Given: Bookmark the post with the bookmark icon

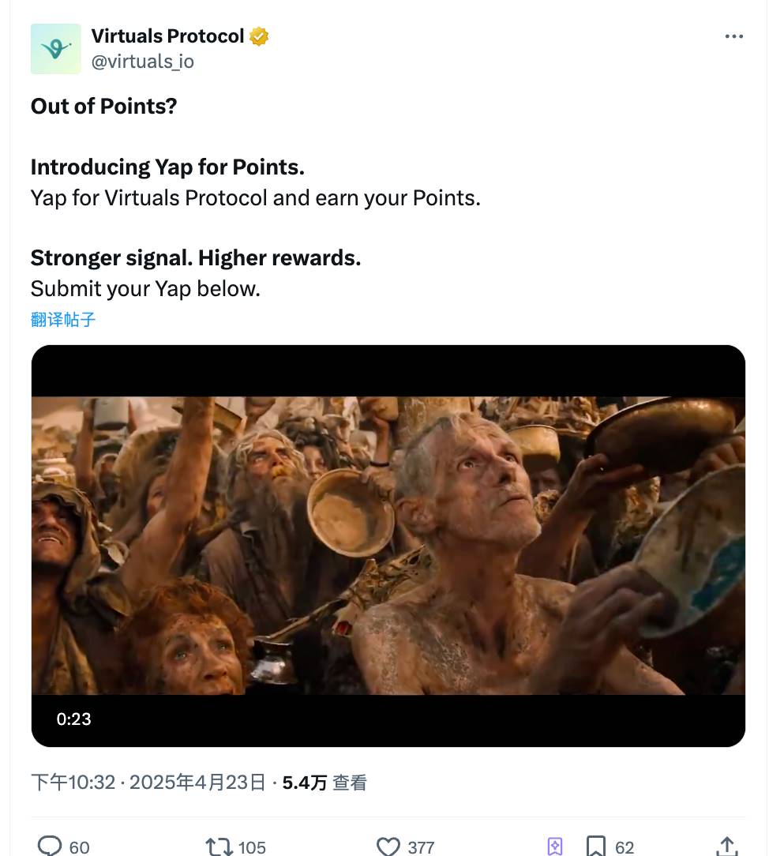Looking at the screenshot, I should click(x=596, y=847).
